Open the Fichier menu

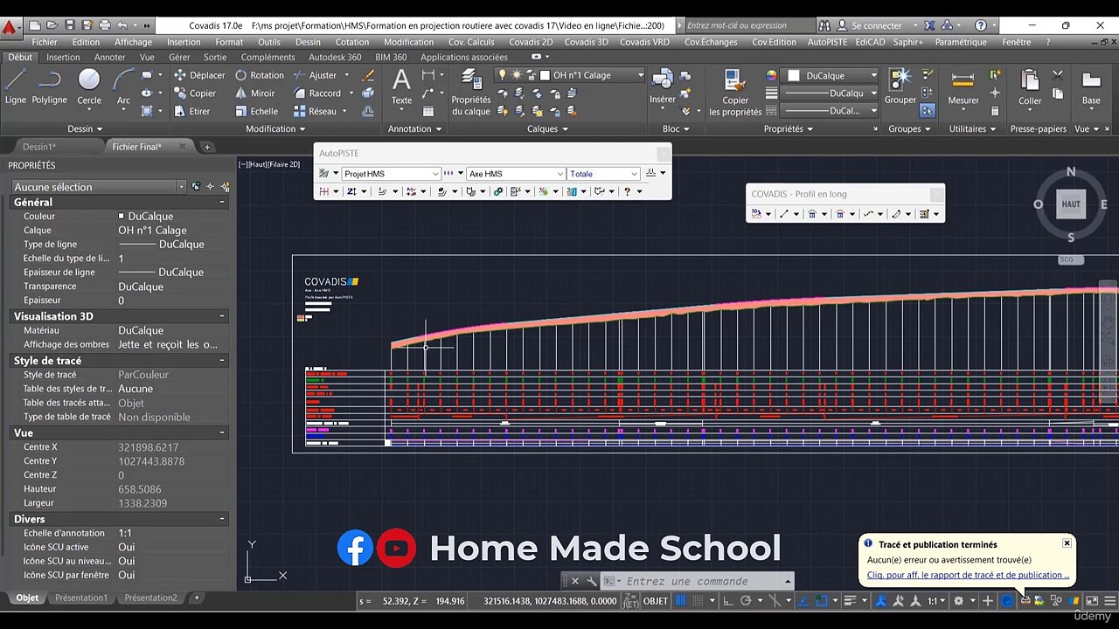pos(45,42)
